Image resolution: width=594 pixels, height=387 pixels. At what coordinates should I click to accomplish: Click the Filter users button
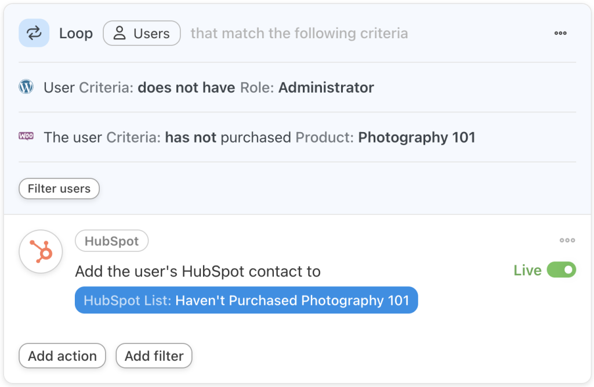pos(59,188)
